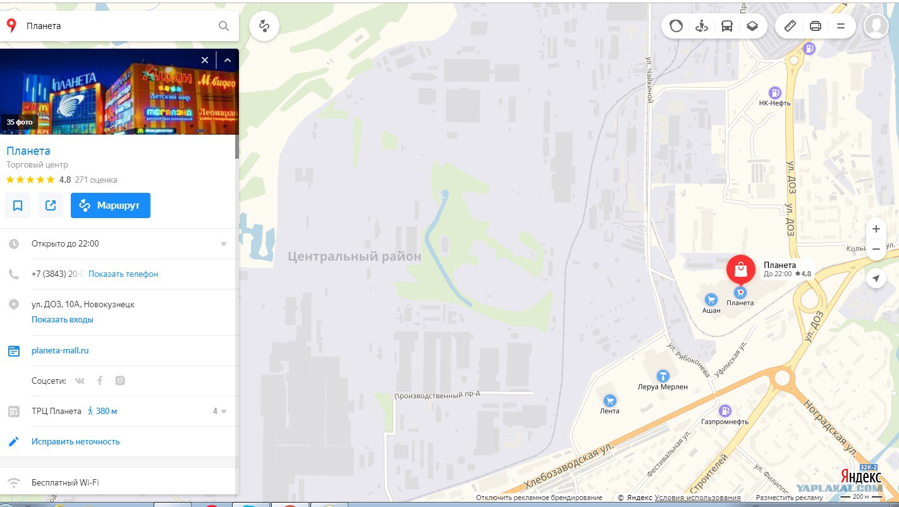The height and width of the screenshot is (507, 899).
Task: Toggle the street panoramas button
Action: (x=702, y=26)
